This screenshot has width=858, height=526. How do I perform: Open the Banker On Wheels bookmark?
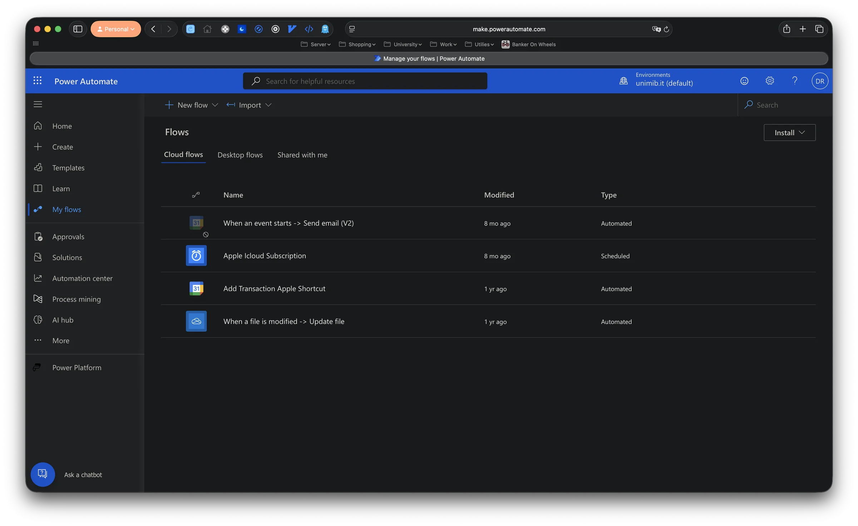point(528,44)
